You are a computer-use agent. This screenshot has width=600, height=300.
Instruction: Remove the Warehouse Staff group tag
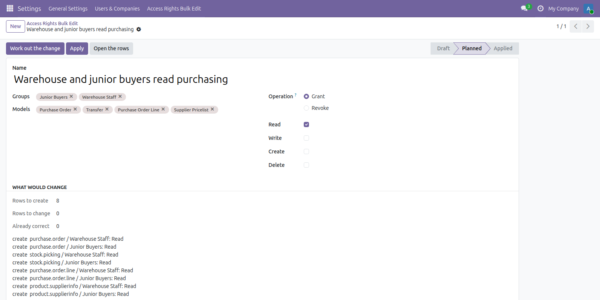(120, 96)
